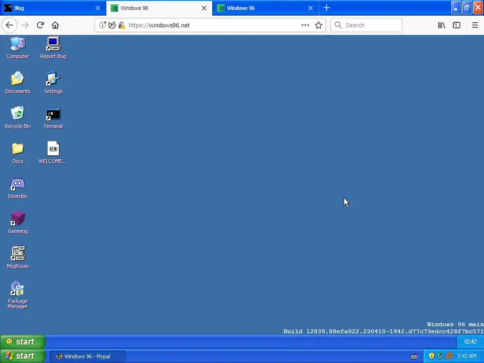Click the browser forward arrow

[x=25, y=26]
